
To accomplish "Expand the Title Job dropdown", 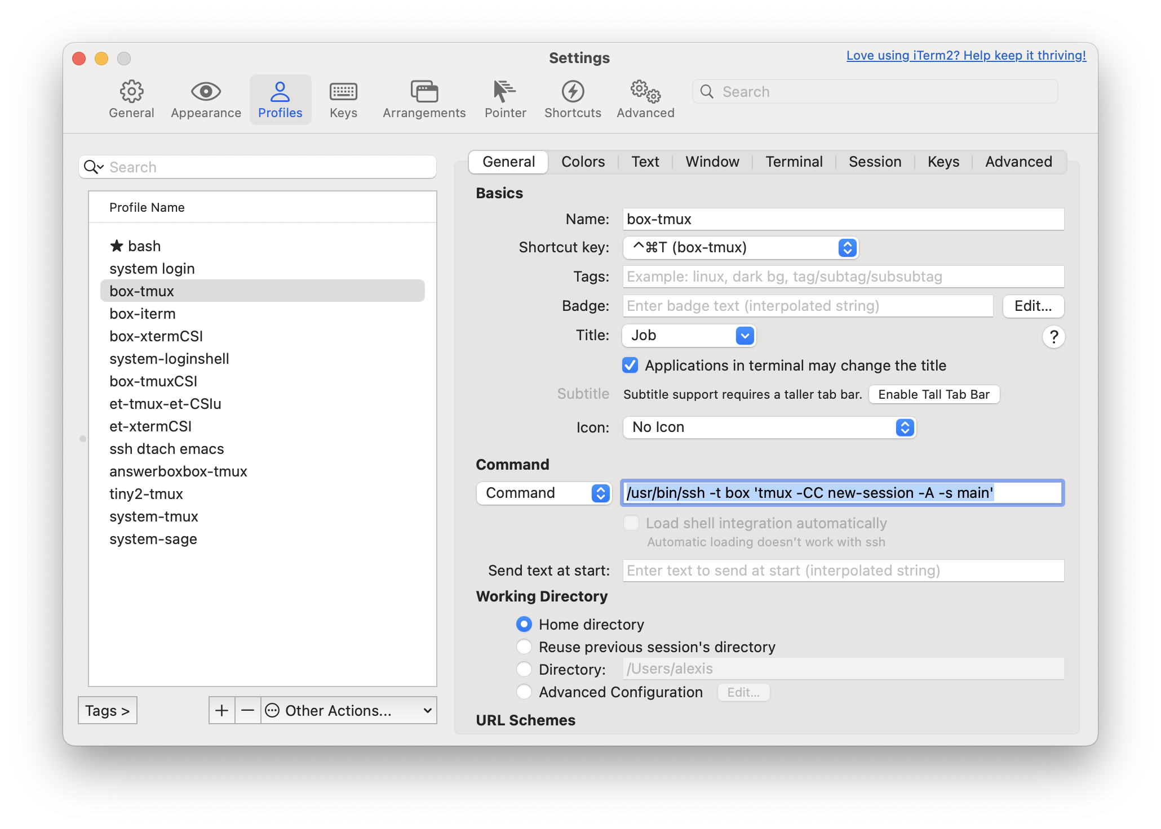I will 689,336.
